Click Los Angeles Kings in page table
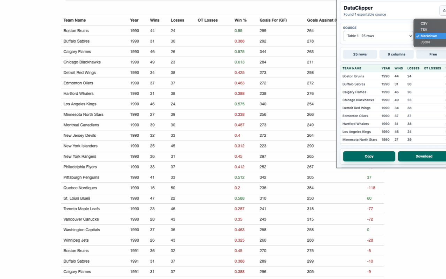 [80, 104]
